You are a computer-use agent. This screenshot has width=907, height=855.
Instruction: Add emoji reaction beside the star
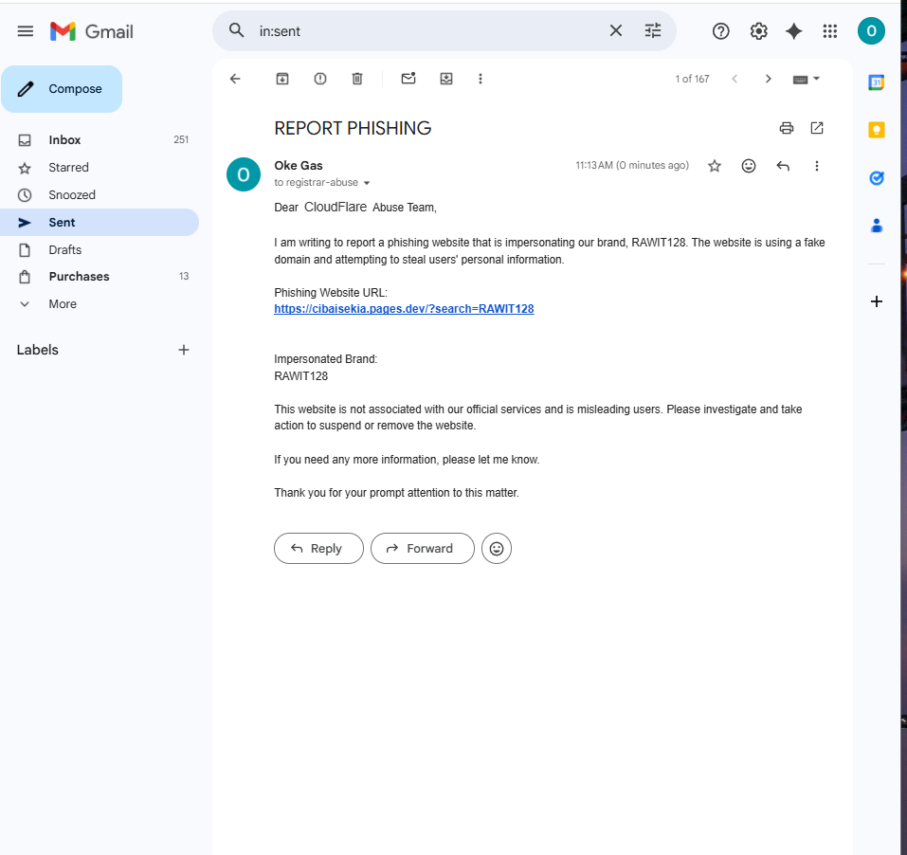click(749, 166)
